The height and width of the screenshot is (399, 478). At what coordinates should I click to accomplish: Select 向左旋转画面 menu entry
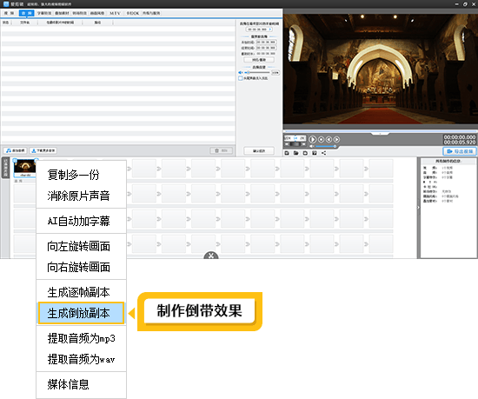(81, 246)
